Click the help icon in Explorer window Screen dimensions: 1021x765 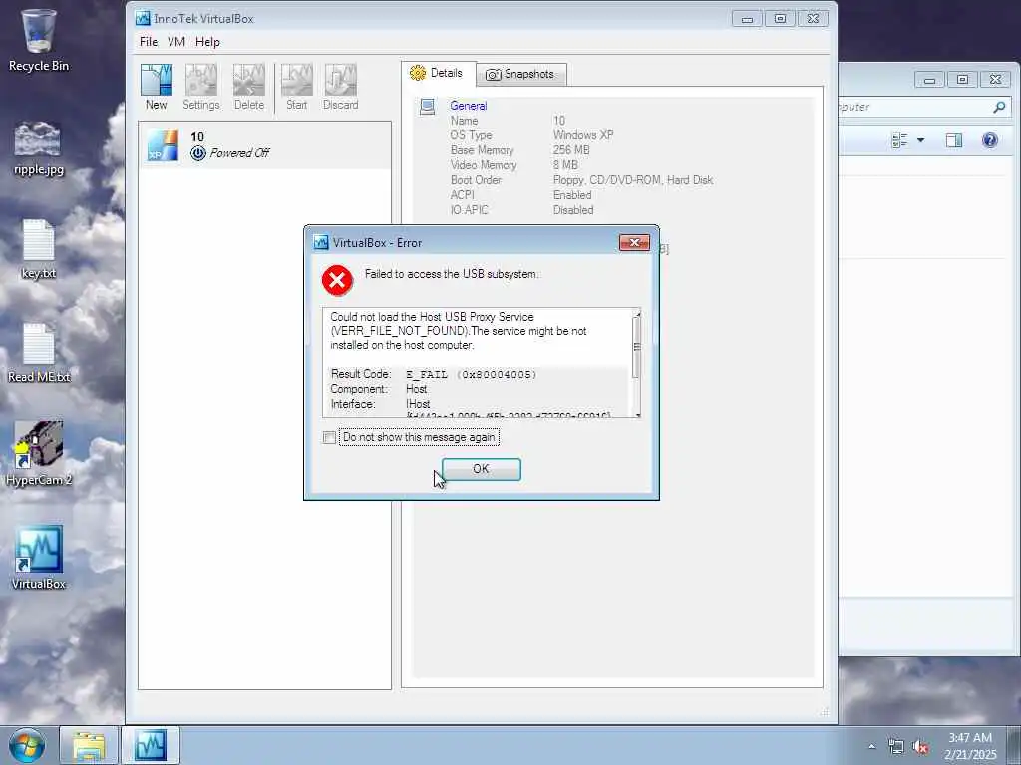[990, 140]
